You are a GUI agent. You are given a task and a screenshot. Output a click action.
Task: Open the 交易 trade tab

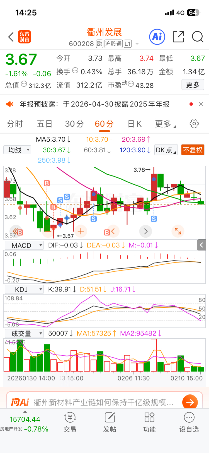[x=70, y=422]
